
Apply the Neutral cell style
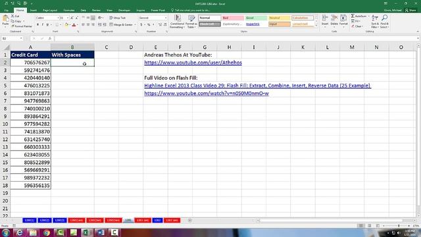point(279,18)
